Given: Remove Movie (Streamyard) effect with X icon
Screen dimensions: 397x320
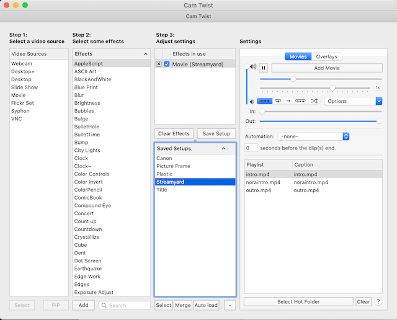Looking at the screenshot, I should click(x=159, y=64).
